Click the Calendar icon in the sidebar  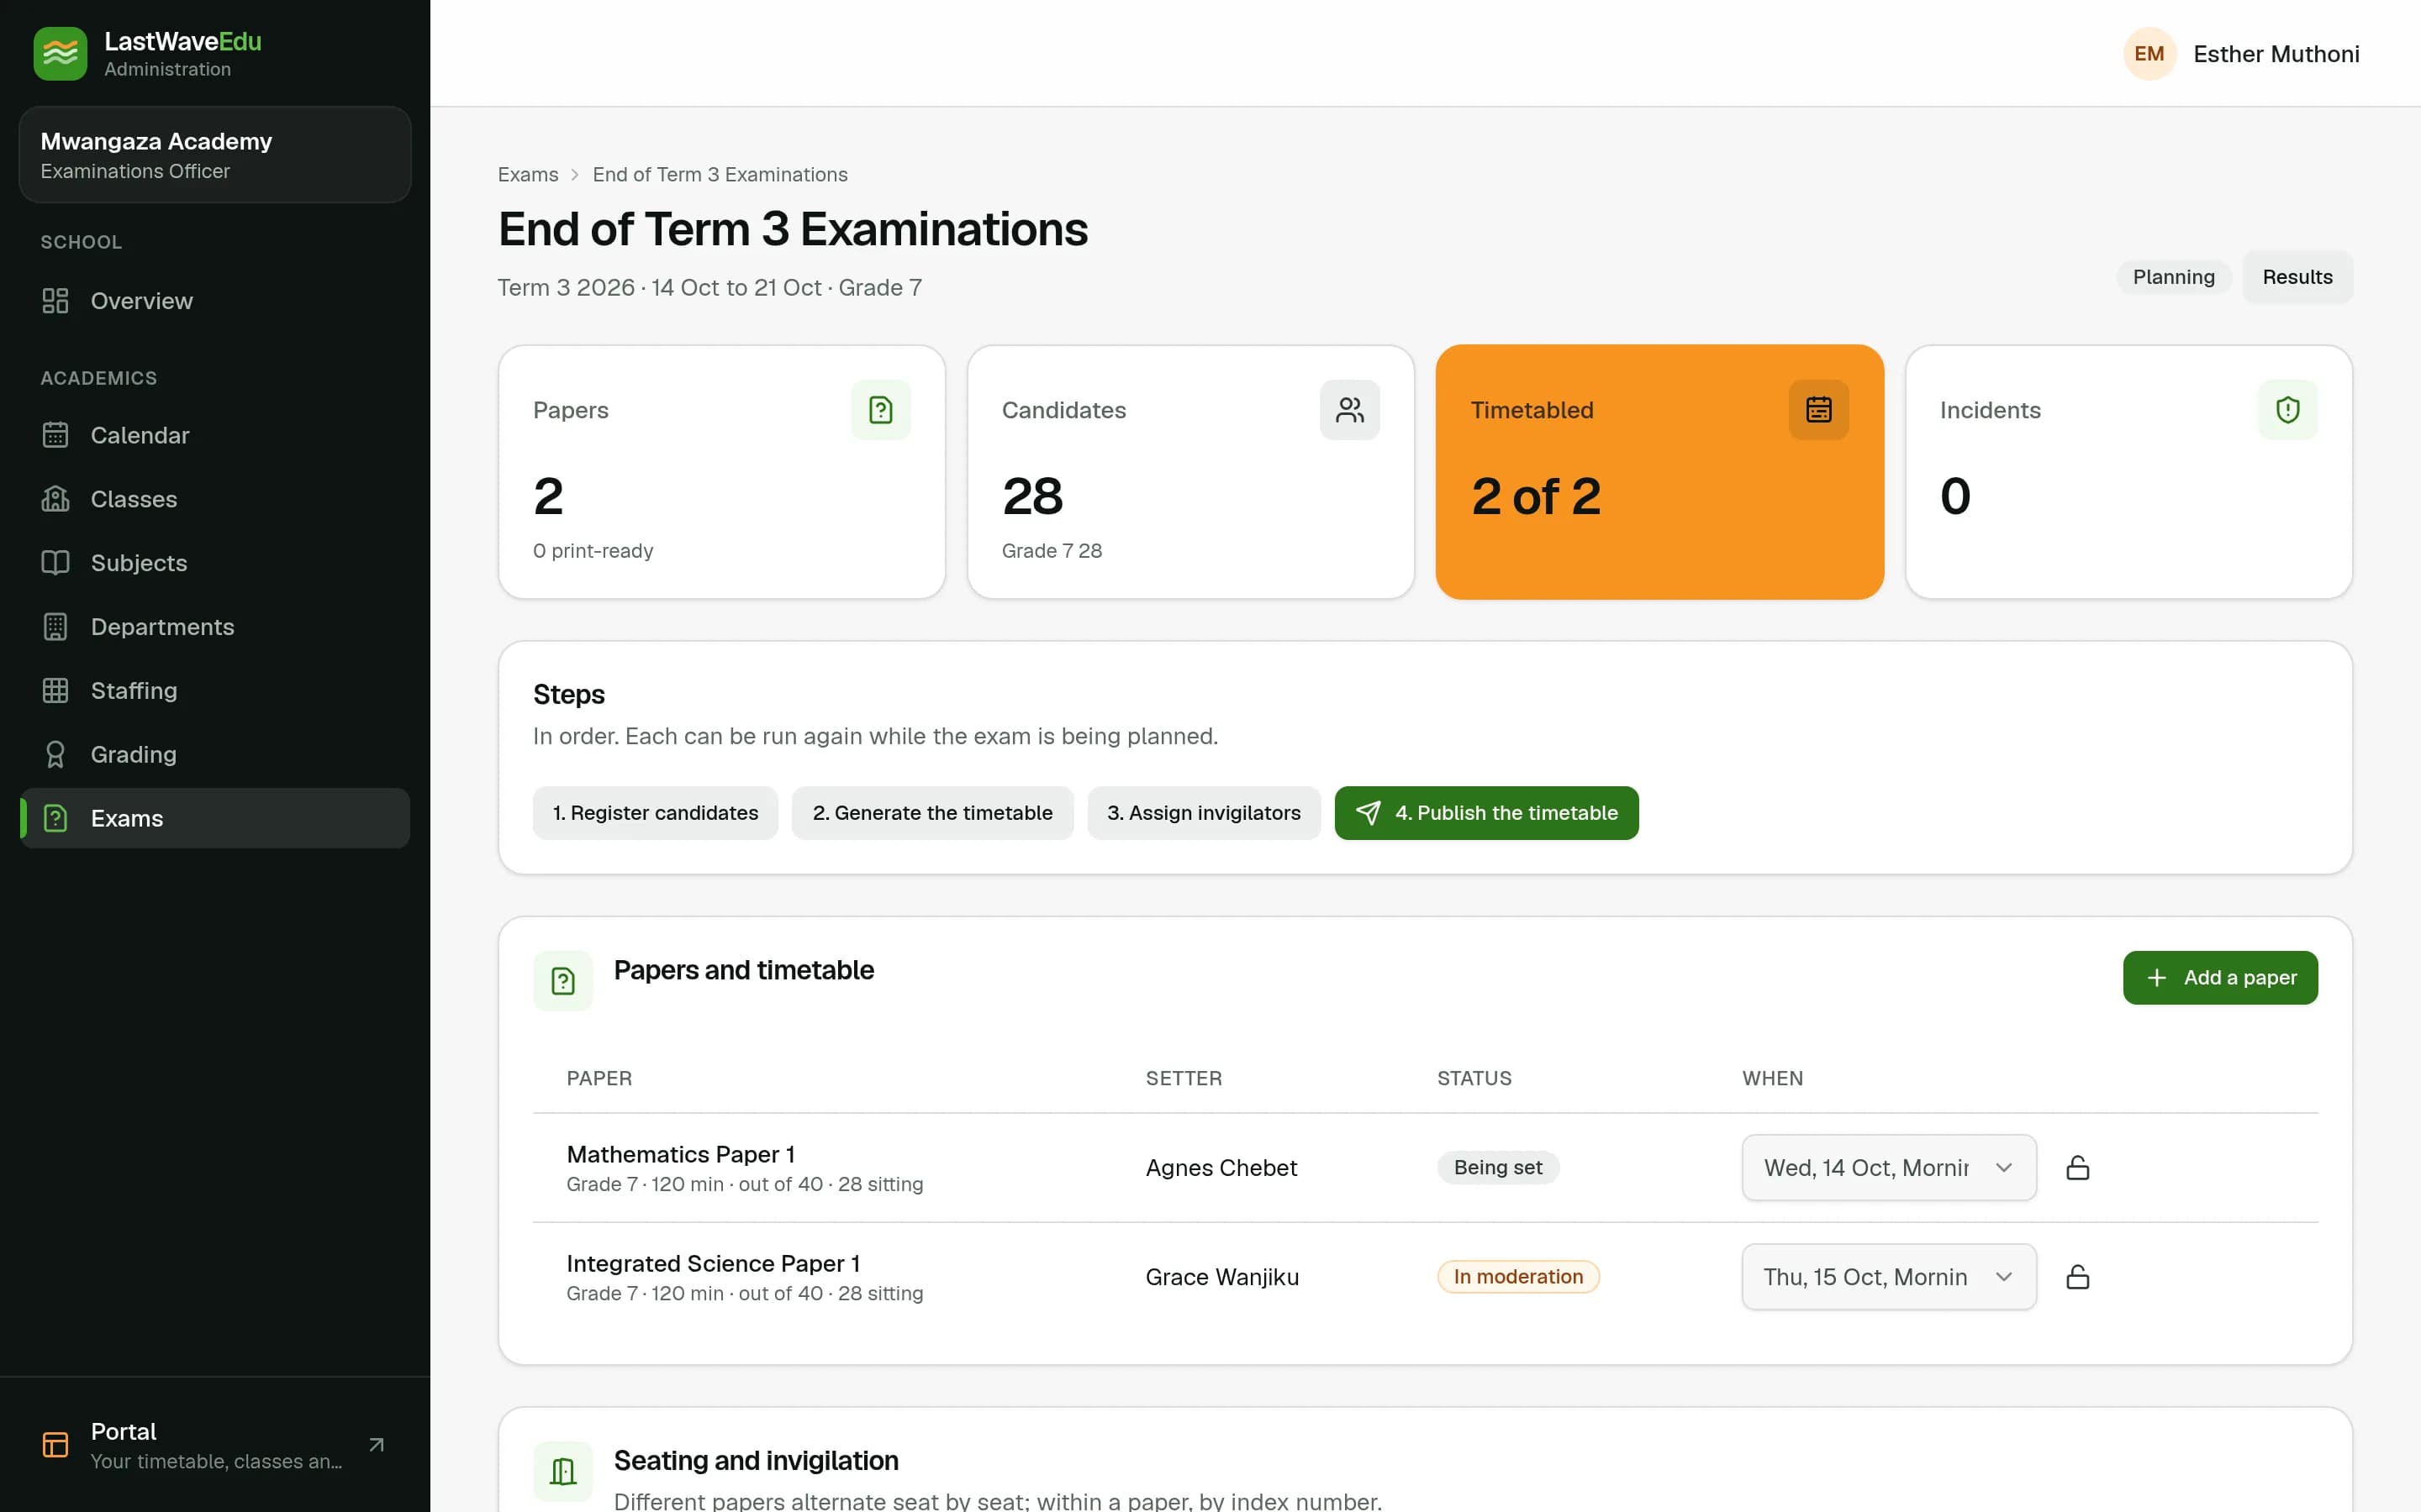pyautogui.click(x=55, y=435)
